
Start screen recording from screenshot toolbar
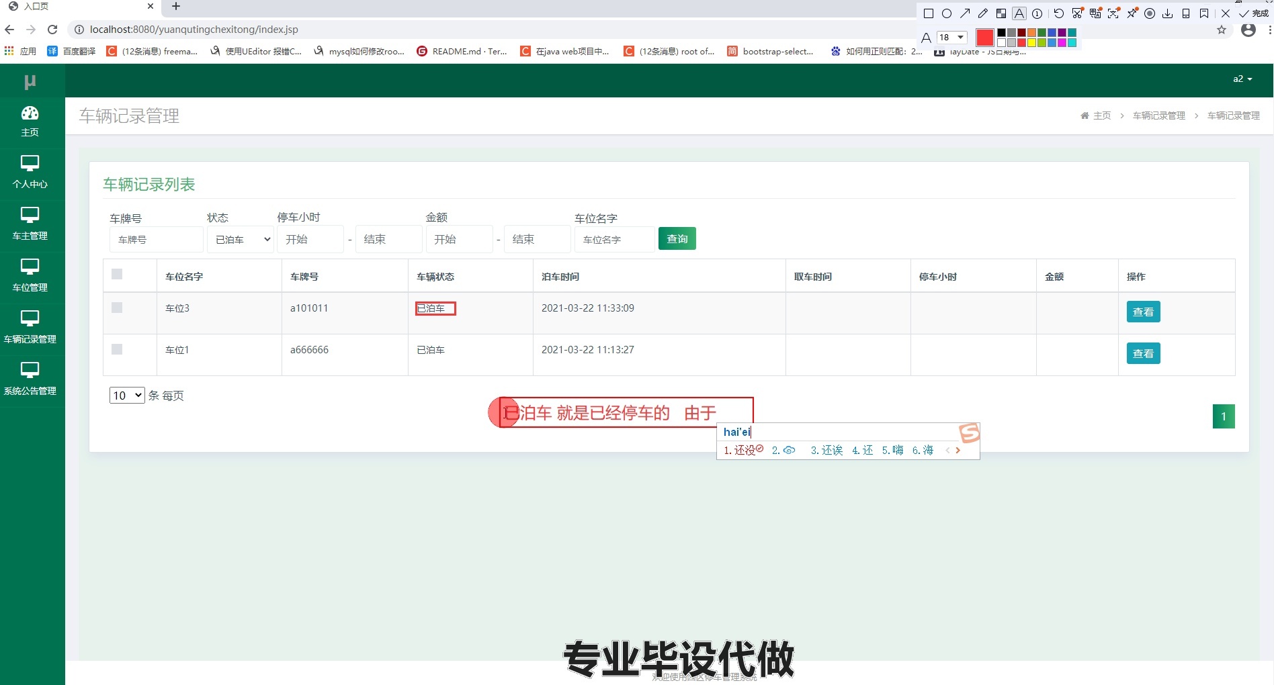pyautogui.click(x=1150, y=13)
